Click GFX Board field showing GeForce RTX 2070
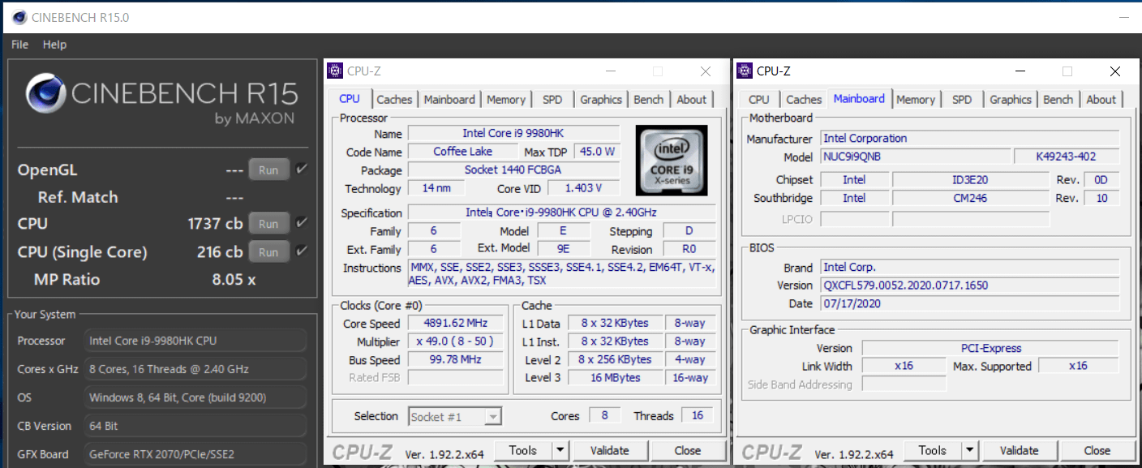Screen dimensions: 1142x468 [196, 454]
